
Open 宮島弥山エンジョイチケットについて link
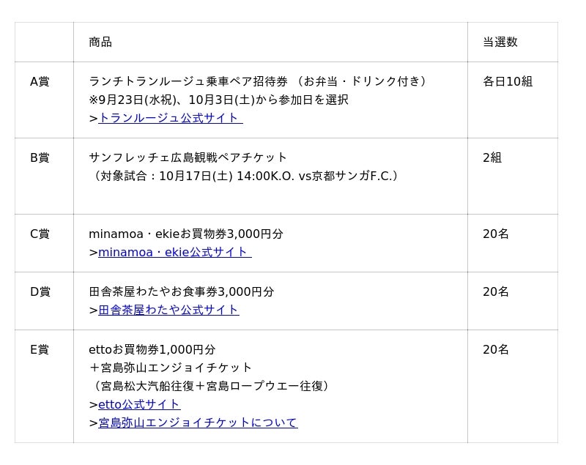(198, 423)
